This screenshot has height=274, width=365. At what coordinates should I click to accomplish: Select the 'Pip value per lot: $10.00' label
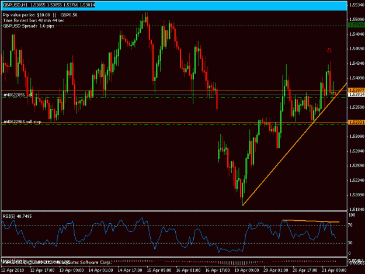[x=26, y=15]
